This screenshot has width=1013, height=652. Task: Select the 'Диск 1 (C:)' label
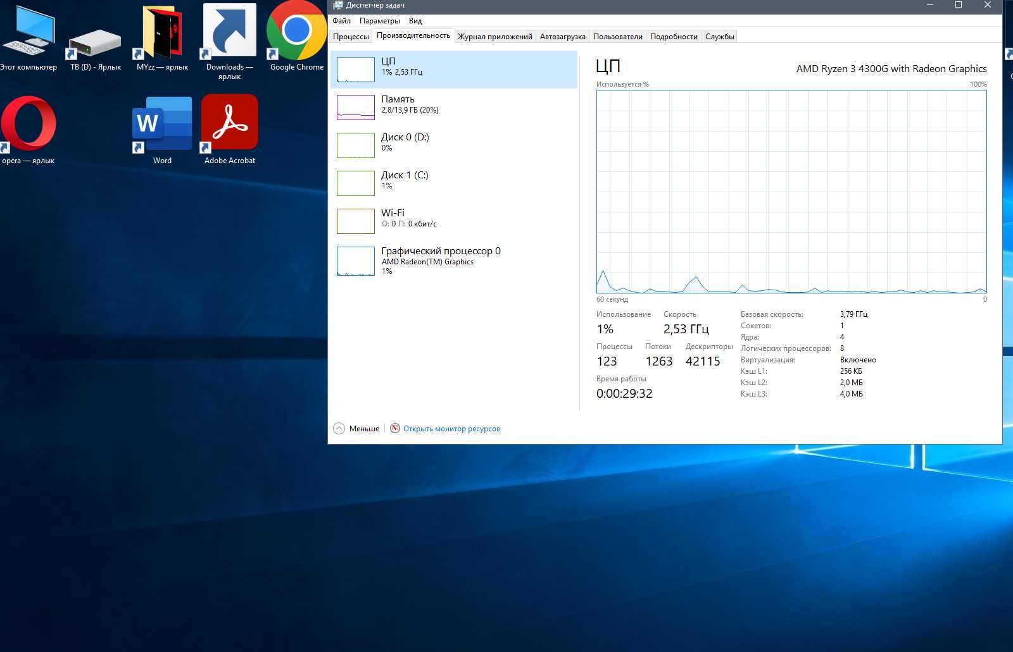[405, 175]
